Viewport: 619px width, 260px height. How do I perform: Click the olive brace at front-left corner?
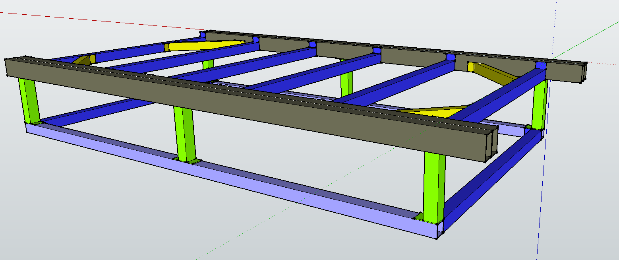tap(83, 60)
